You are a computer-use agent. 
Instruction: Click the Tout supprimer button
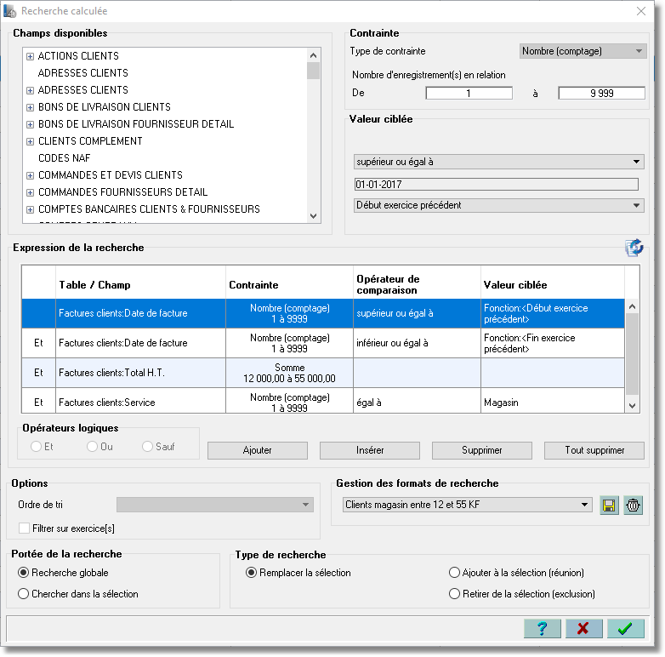coord(594,450)
